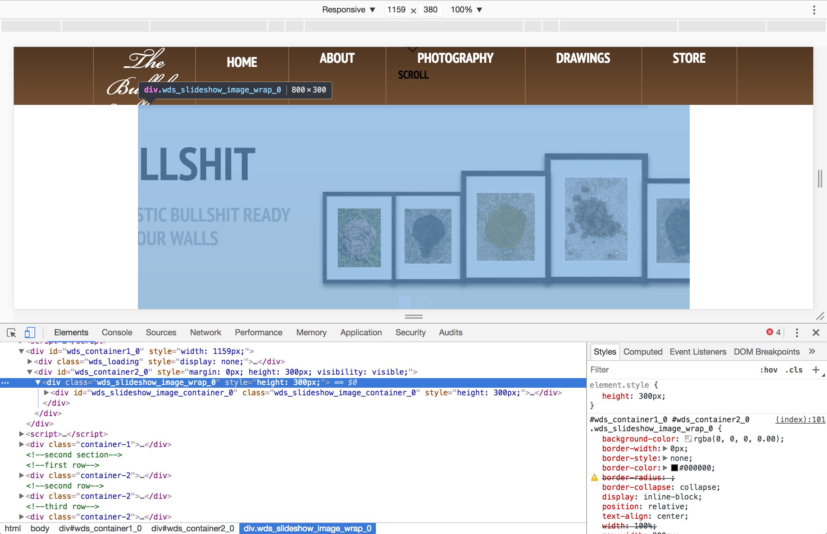827x534 pixels.
Task: Toggle the :hov element state button
Action: pyautogui.click(x=768, y=370)
